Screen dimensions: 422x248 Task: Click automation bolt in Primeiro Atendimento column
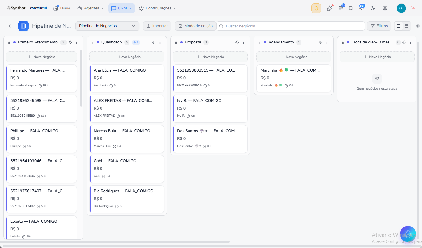coord(70,42)
